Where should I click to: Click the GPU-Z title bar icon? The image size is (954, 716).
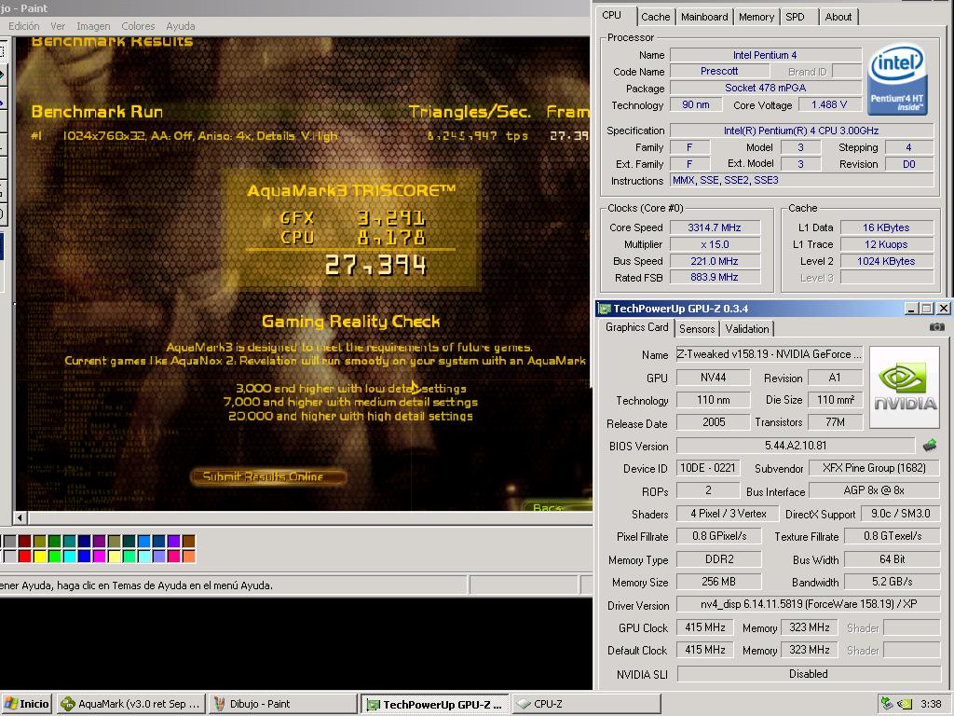point(604,309)
